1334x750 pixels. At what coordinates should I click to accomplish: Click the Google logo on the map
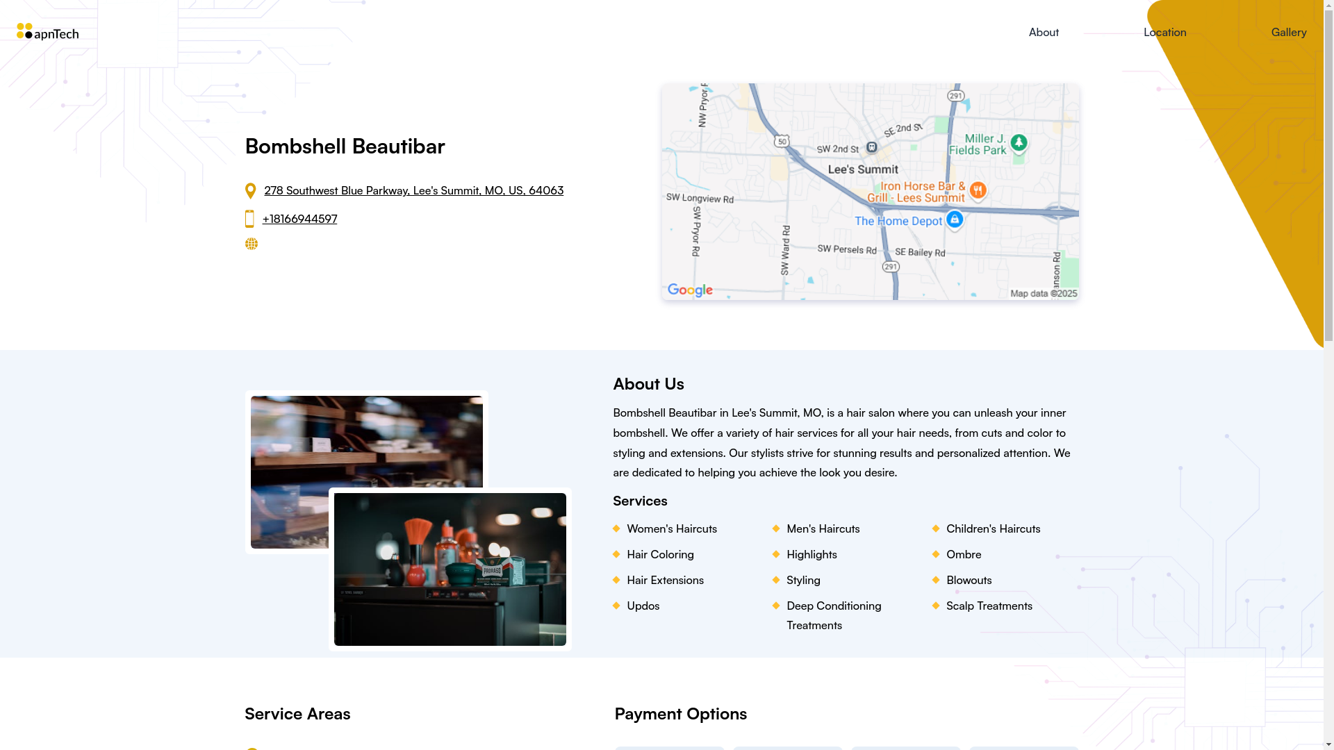click(690, 290)
